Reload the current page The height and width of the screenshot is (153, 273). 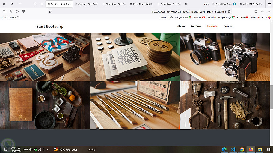[x=256, y=11]
